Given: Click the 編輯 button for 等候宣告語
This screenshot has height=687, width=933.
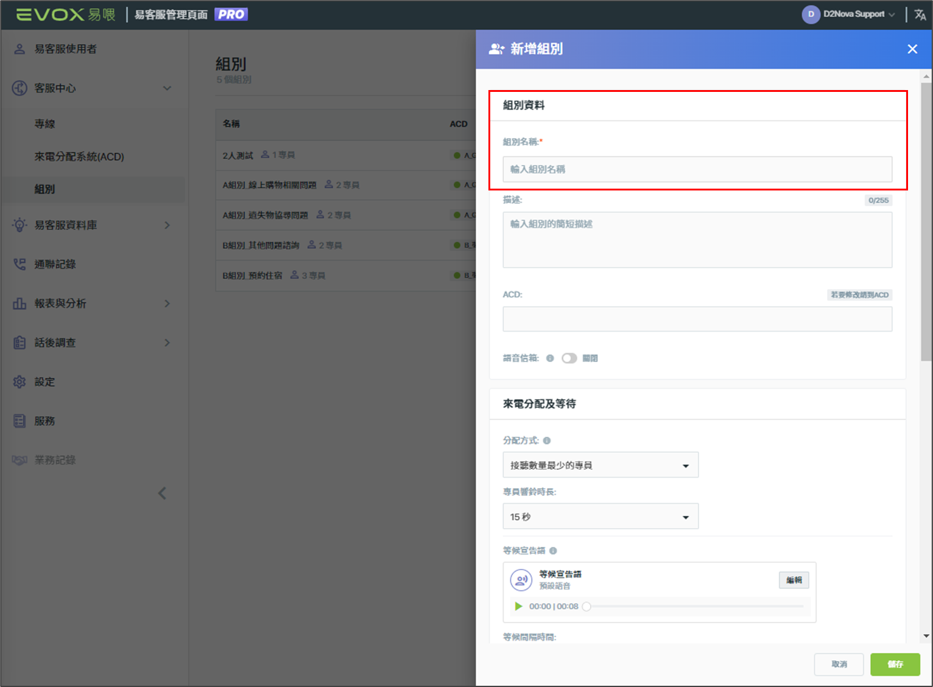Looking at the screenshot, I should (x=794, y=580).
